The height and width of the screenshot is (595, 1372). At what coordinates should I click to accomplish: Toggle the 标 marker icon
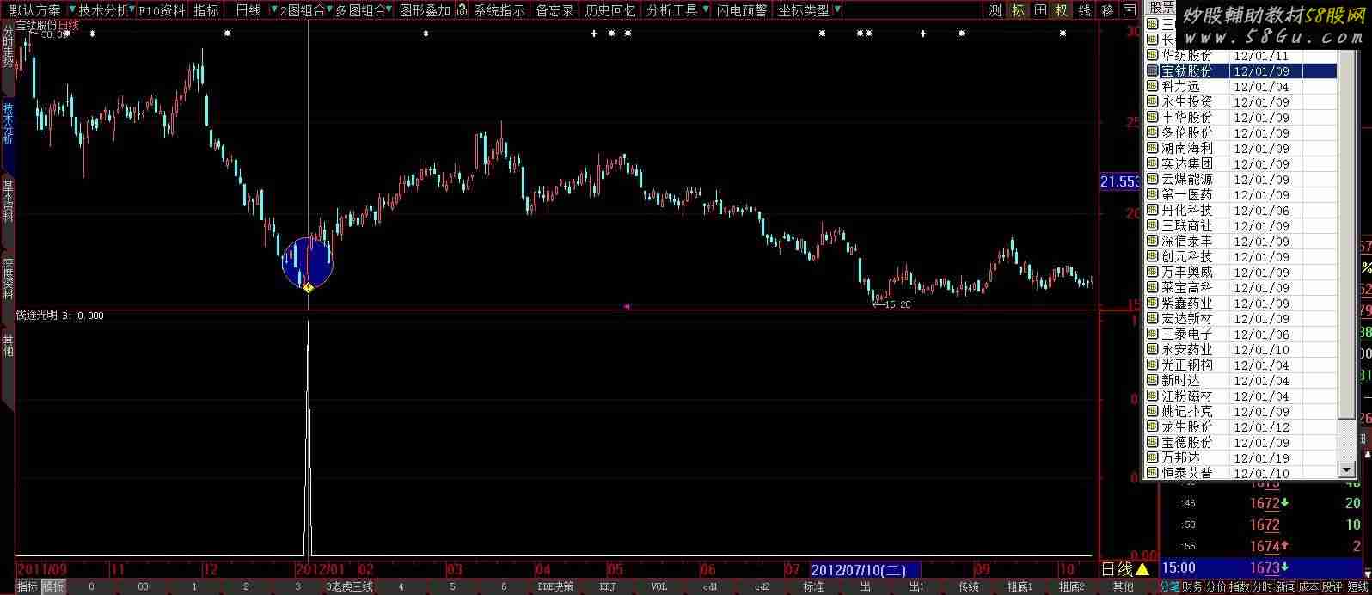coord(1018,10)
